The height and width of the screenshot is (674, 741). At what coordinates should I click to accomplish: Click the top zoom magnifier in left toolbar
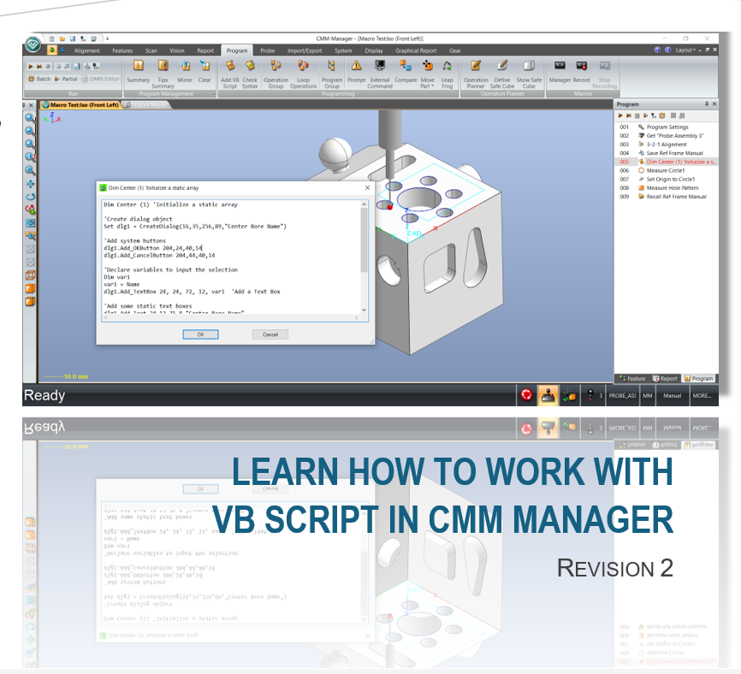pos(30,117)
